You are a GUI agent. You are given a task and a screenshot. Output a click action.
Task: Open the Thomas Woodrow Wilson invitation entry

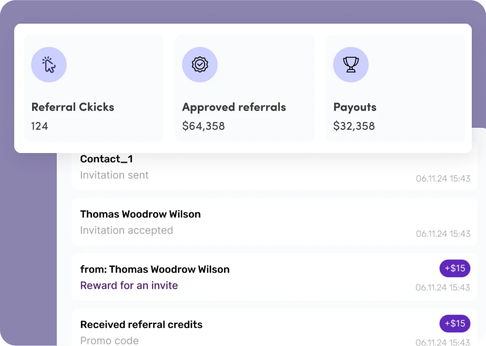(x=140, y=215)
